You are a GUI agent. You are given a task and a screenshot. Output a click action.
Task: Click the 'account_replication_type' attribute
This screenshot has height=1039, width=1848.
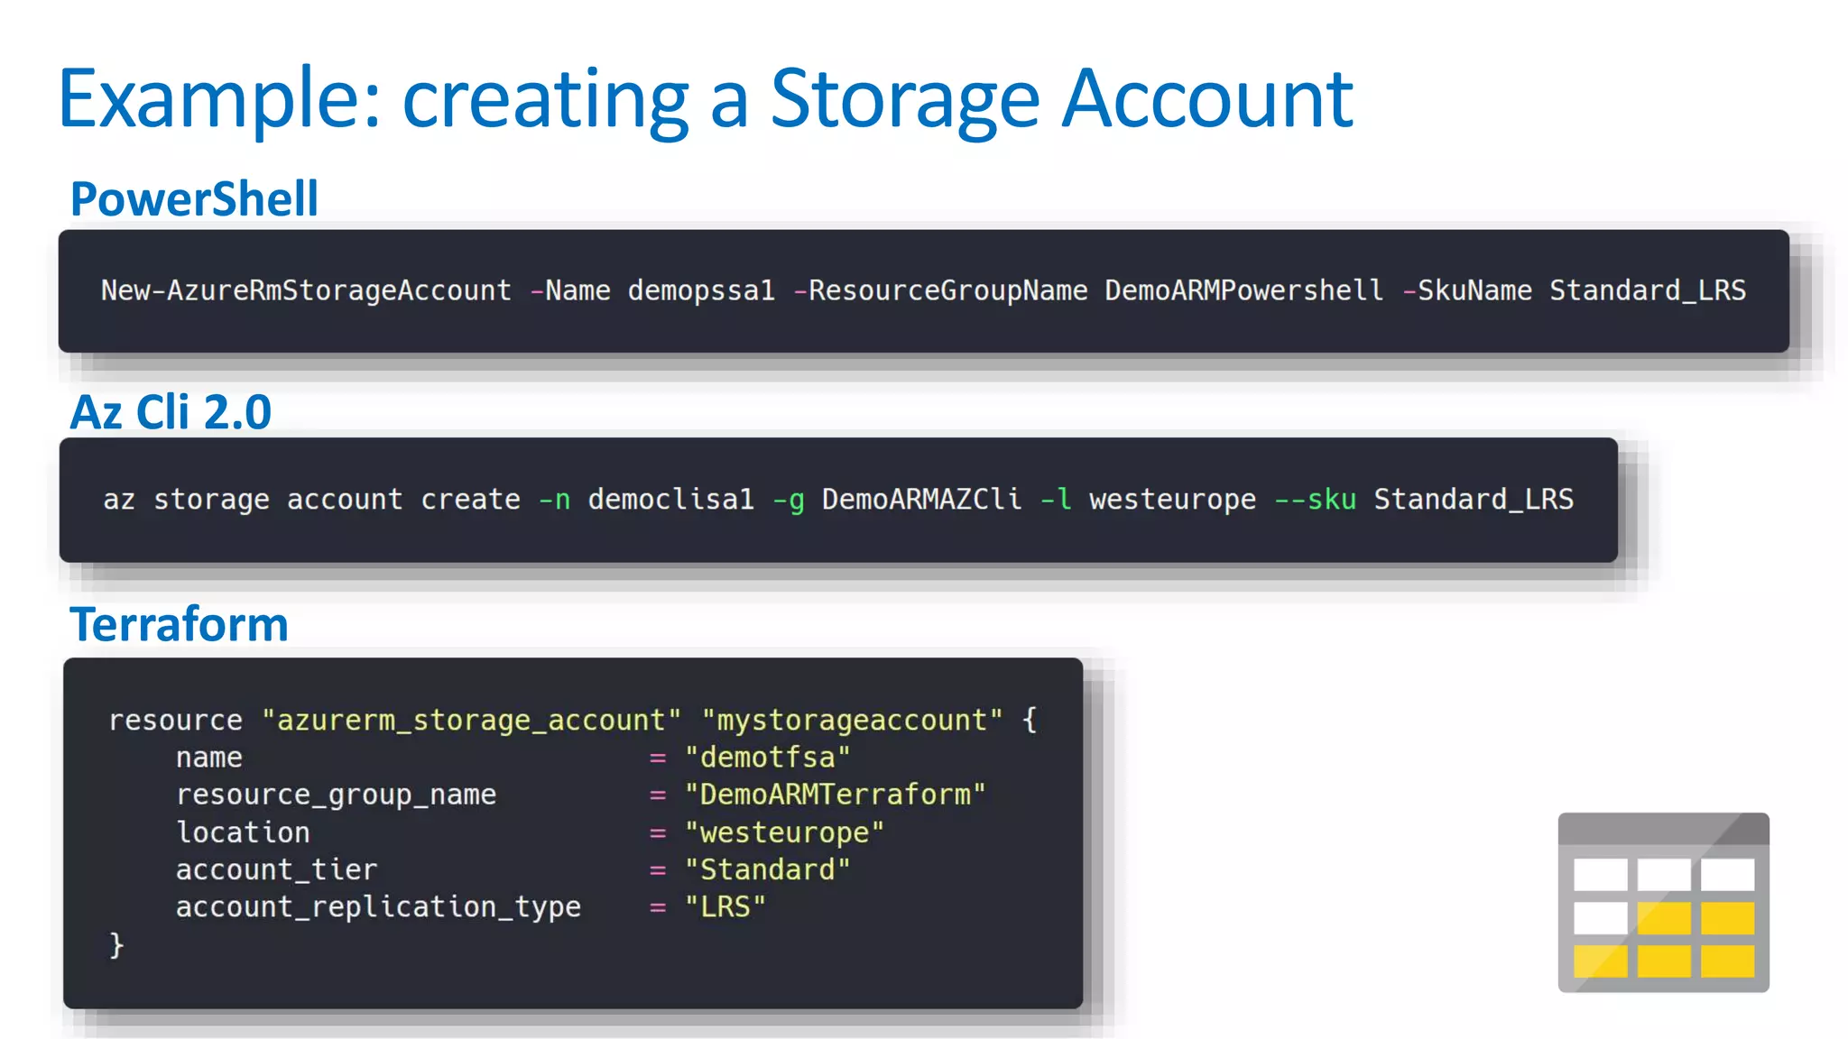pos(378,907)
